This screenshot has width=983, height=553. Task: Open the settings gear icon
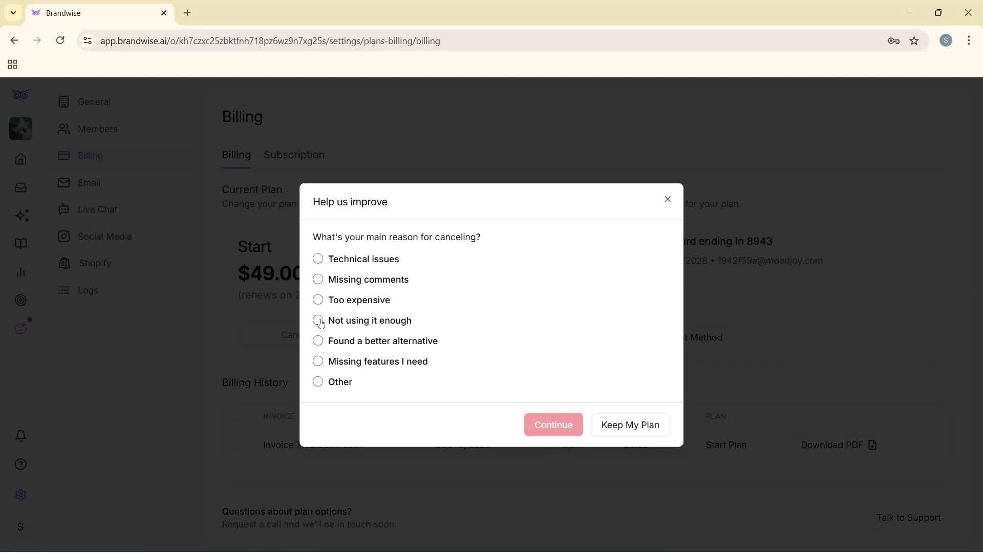(x=20, y=494)
